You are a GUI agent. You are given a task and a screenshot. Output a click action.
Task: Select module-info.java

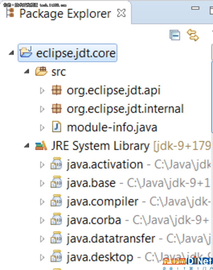pyautogui.click(x=112, y=128)
